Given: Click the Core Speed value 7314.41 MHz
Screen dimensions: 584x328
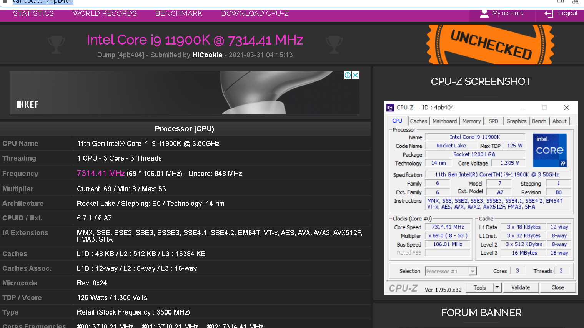Looking at the screenshot, I should [x=448, y=227].
